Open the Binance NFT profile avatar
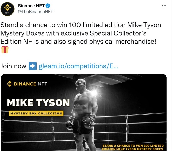 7,9
